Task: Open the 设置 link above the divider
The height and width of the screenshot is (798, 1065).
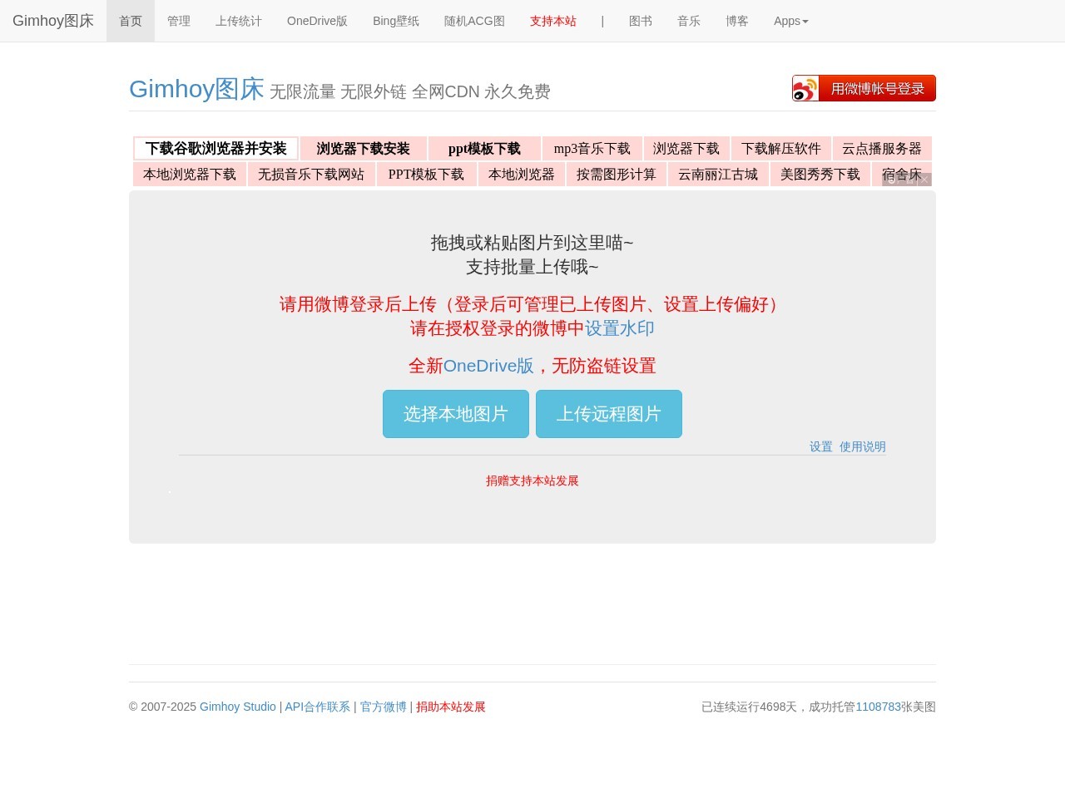Action: tap(820, 446)
